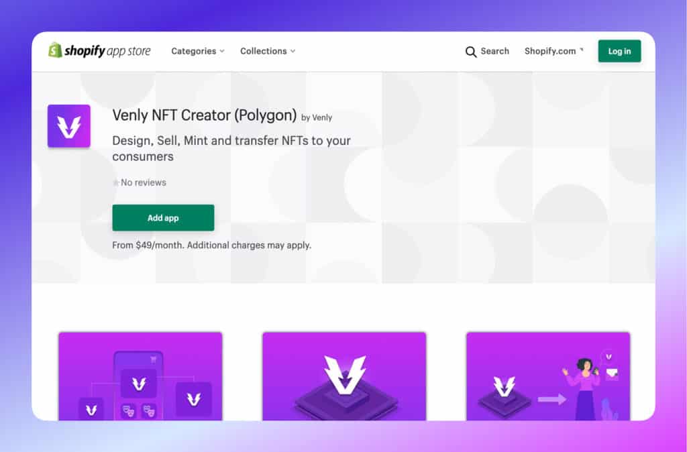Open first screenshot with phone illustration
Viewport: 687px width, 452px height.
pyautogui.click(x=140, y=376)
